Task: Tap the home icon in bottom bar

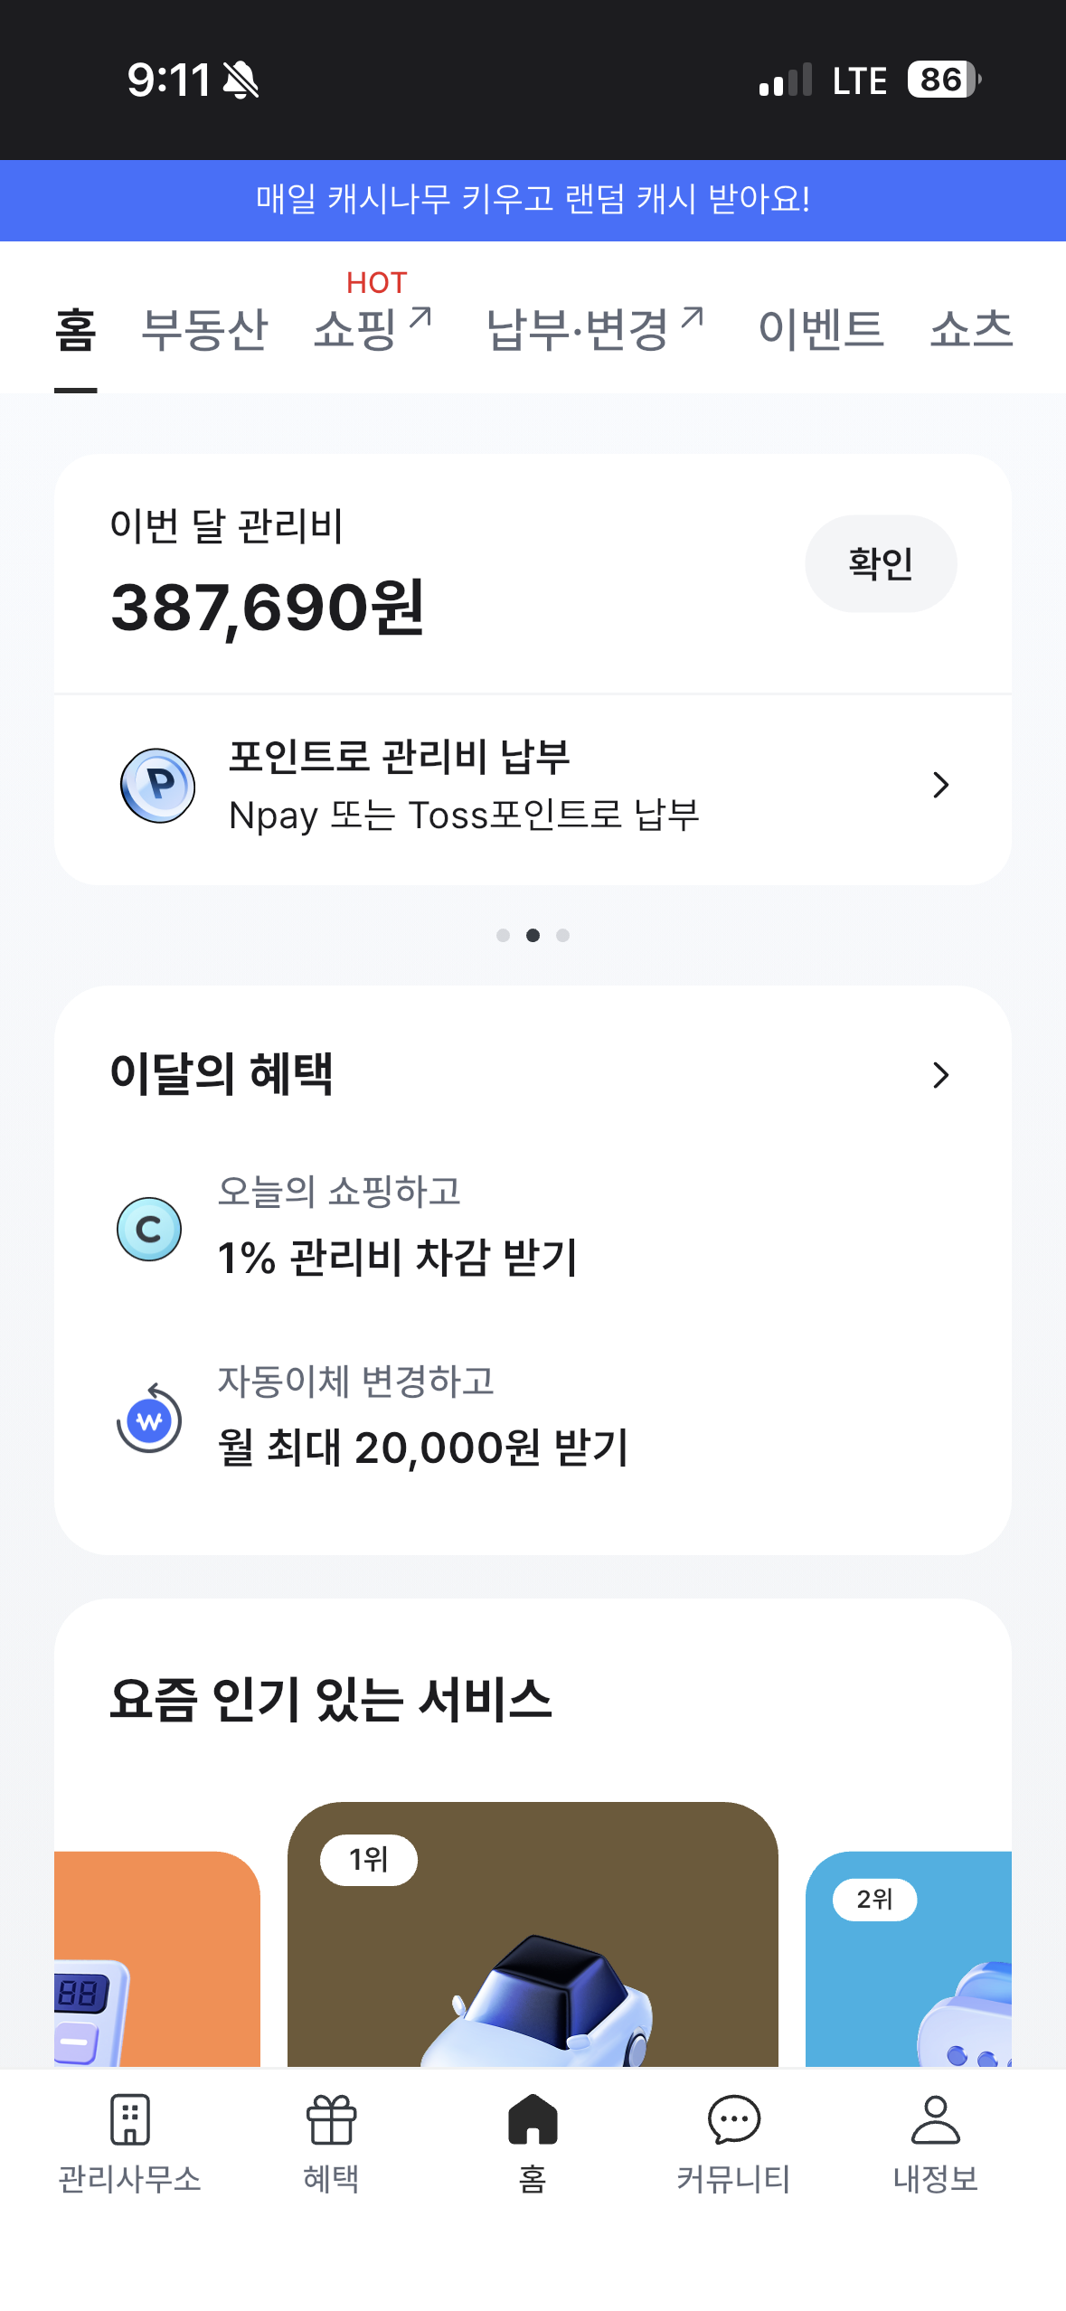Action: (x=533, y=2119)
